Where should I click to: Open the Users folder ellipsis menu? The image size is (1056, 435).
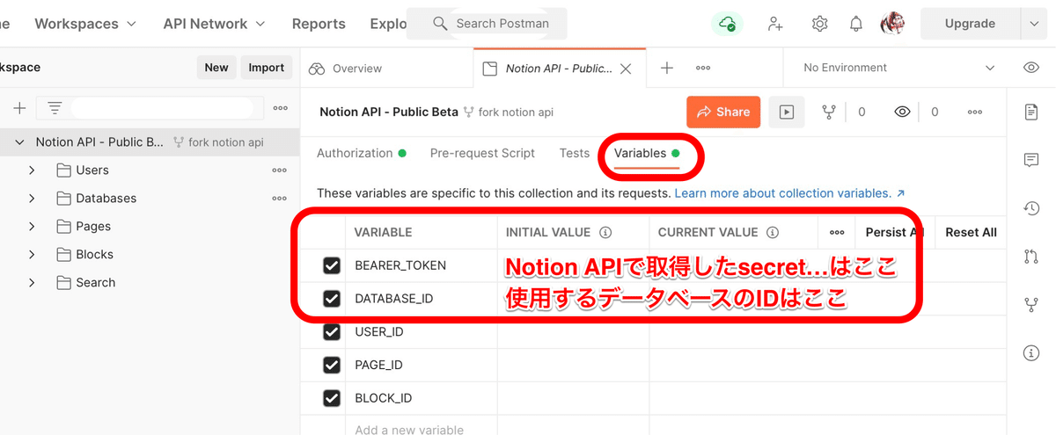[279, 170]
